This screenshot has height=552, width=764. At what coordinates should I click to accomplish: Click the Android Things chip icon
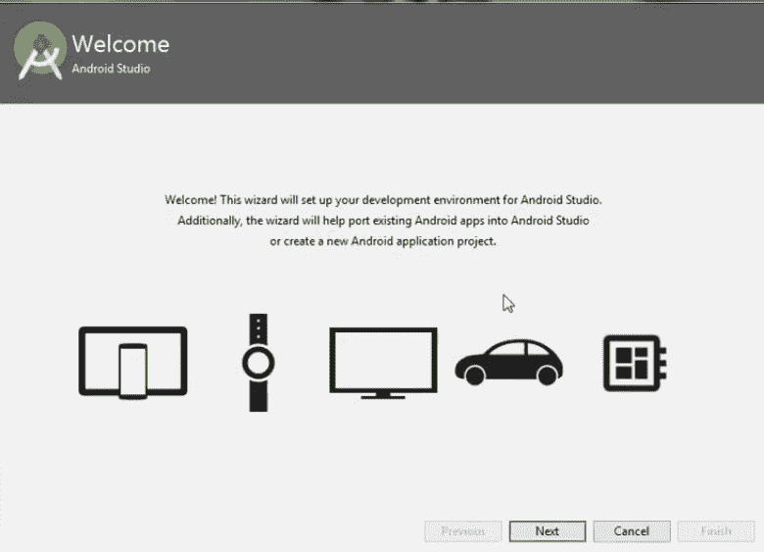635,363
